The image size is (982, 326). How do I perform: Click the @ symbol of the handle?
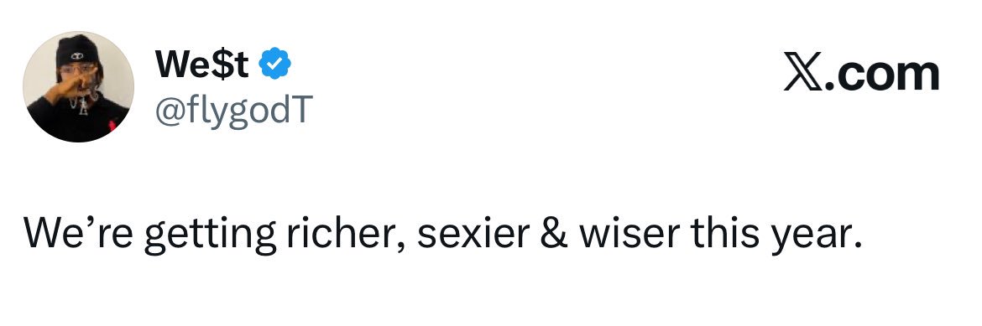[x=168, y=110]
